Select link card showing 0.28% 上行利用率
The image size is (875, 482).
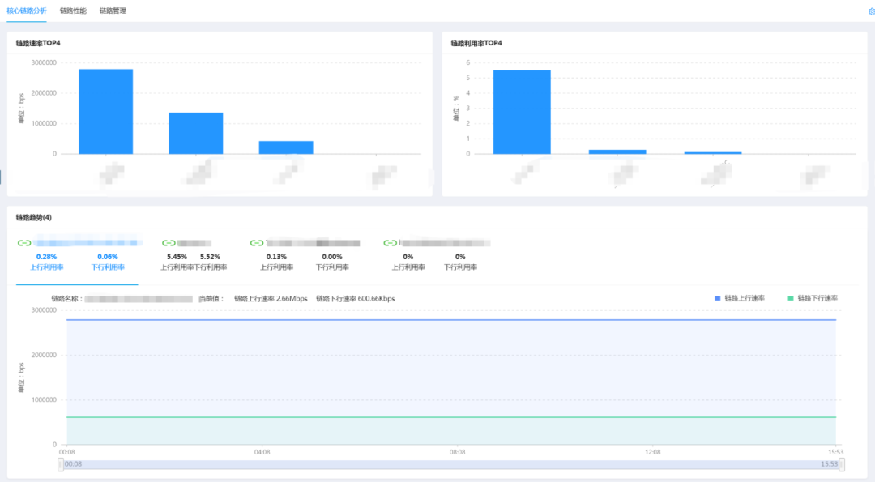[77, 256]
